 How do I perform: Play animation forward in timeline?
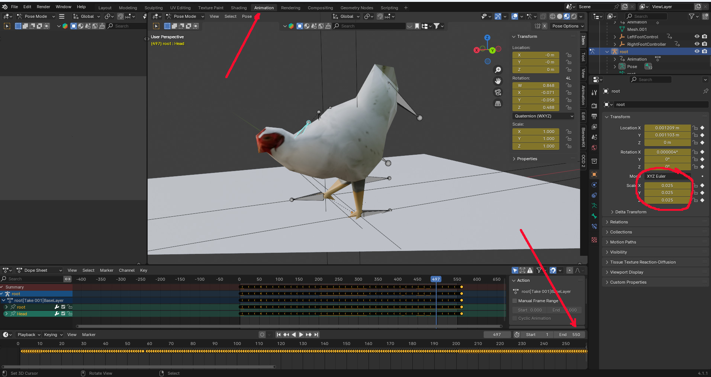301,335
